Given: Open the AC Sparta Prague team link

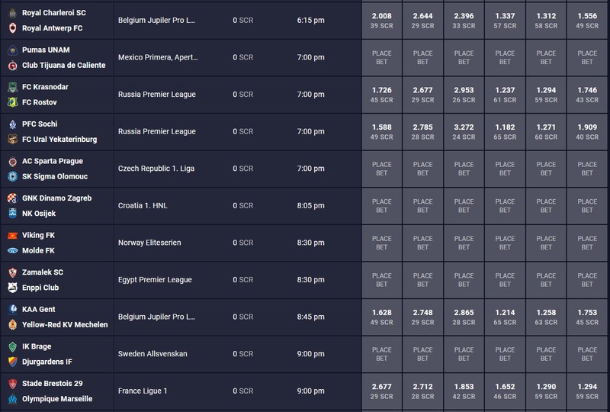Looking at the screenshot, I should point(53,161).
